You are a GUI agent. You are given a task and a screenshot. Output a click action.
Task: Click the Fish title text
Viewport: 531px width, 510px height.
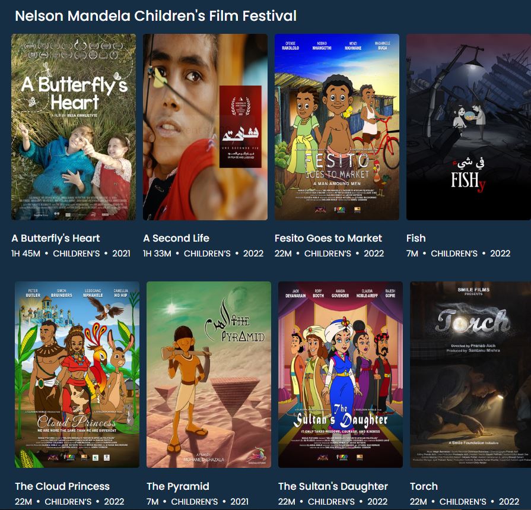tap(416, 238)
